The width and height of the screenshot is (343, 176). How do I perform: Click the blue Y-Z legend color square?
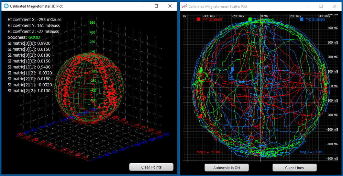coord(302,20)
